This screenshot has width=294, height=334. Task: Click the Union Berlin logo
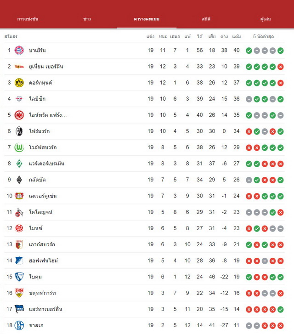(19, 67)
